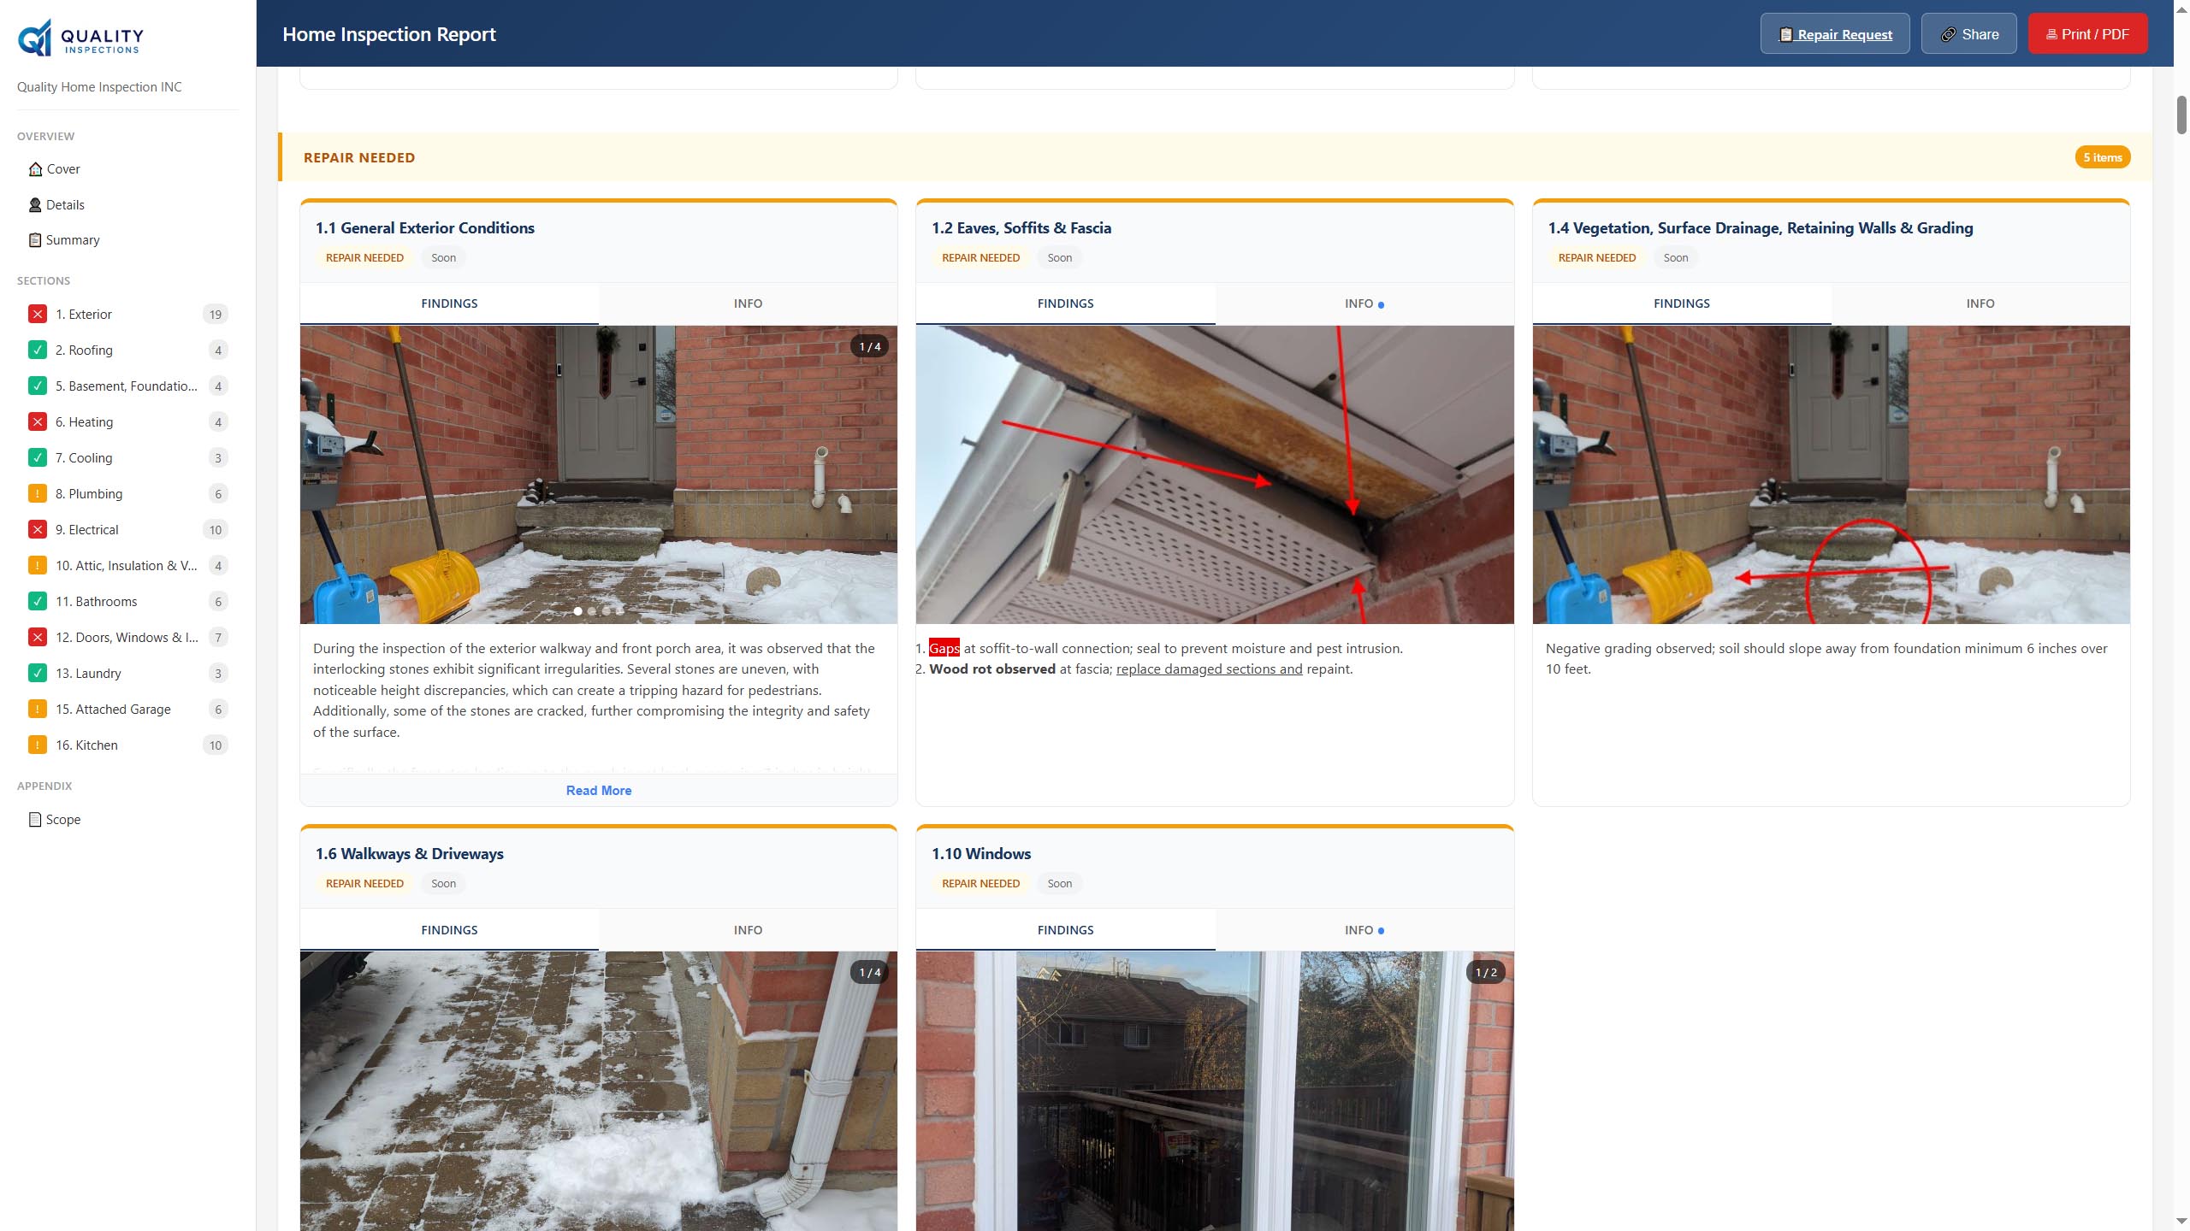Screen dimensions: 2190x1231
Task: Open Summary using the document icon
Action: pyautogui.click(x=35, y=240)
